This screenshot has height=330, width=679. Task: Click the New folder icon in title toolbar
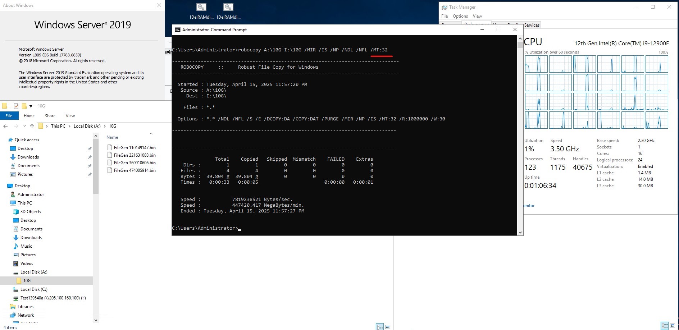coord(24,106)
